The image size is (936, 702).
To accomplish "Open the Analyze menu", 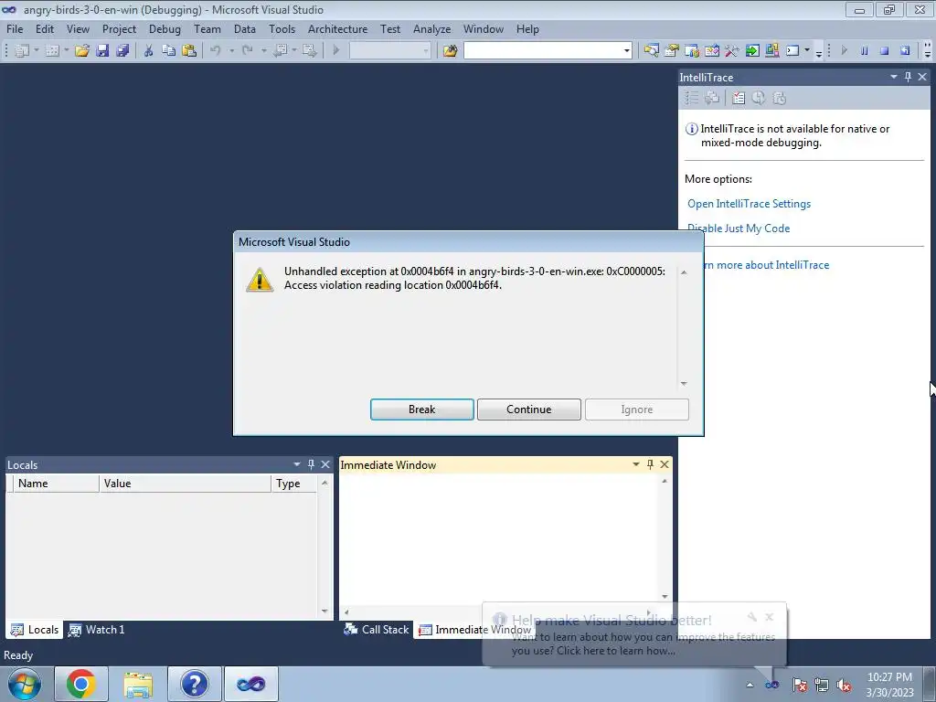I will pos(431,28).
